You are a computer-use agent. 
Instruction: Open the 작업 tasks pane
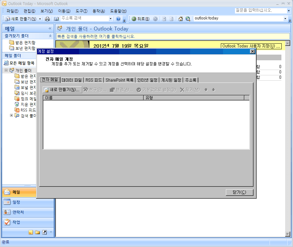[28, 222]
